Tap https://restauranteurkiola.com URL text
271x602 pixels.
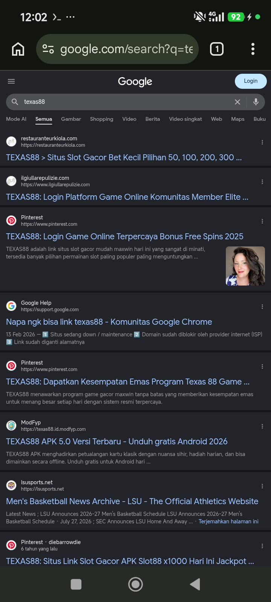click(53, 145)
